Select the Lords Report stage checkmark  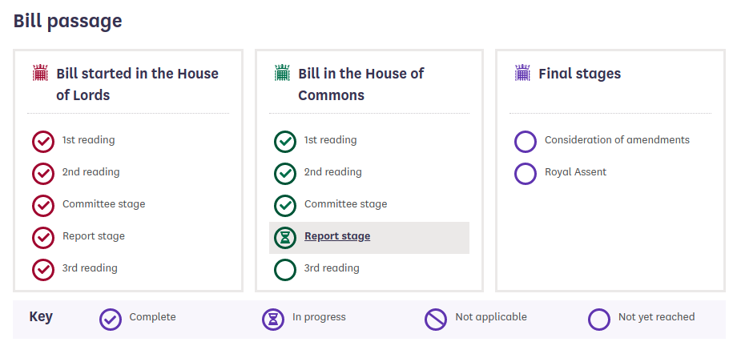[43, 238]
